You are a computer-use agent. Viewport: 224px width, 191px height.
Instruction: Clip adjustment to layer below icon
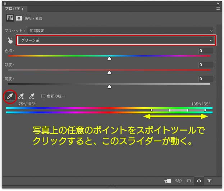pos(168,181)
